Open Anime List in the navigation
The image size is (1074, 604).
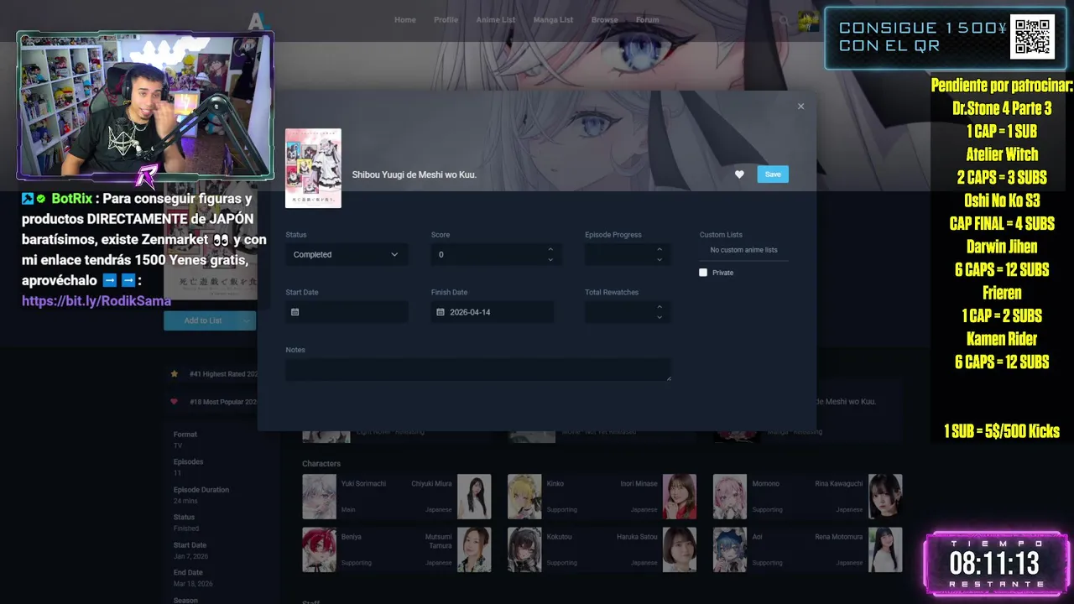click(x=496, y=20)
